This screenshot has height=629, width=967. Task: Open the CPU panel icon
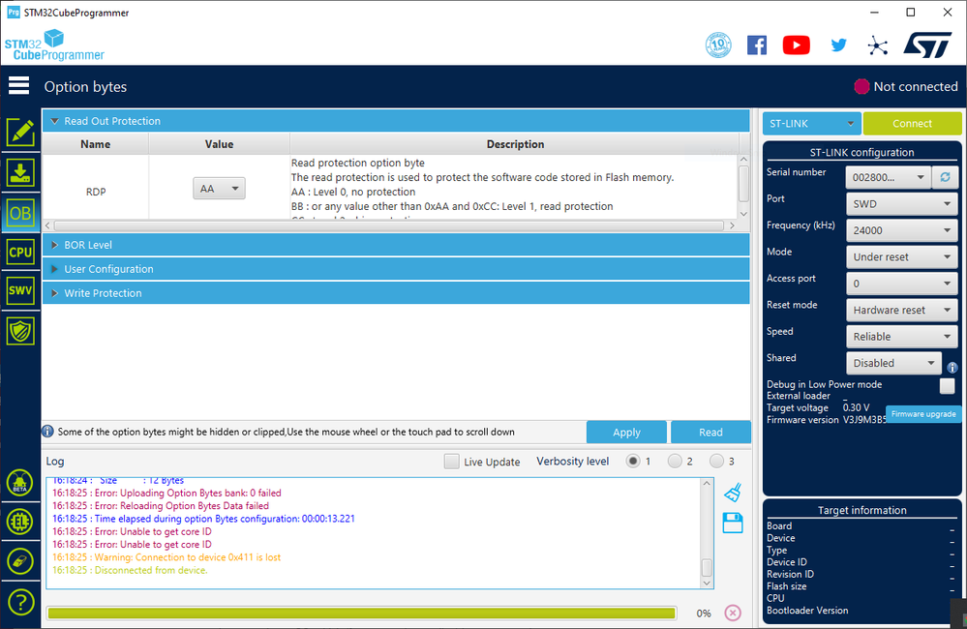coord(20,253)
